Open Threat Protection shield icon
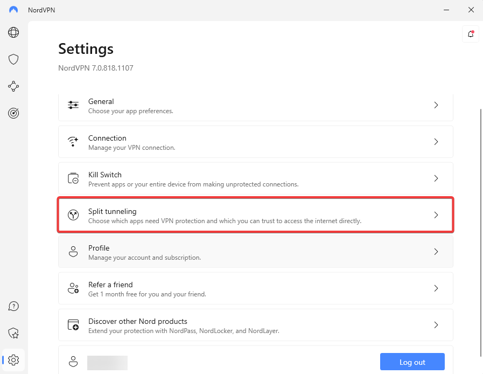This screenshot has width=483, height=374. click(x=13, y=59)
